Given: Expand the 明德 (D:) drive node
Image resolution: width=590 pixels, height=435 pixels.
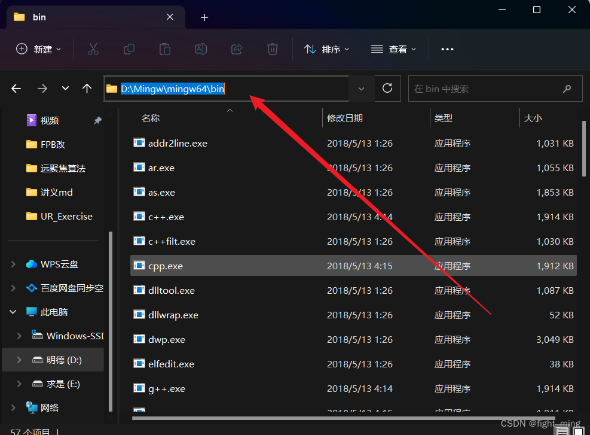Looking at the screenshot, I should (19, 360).
